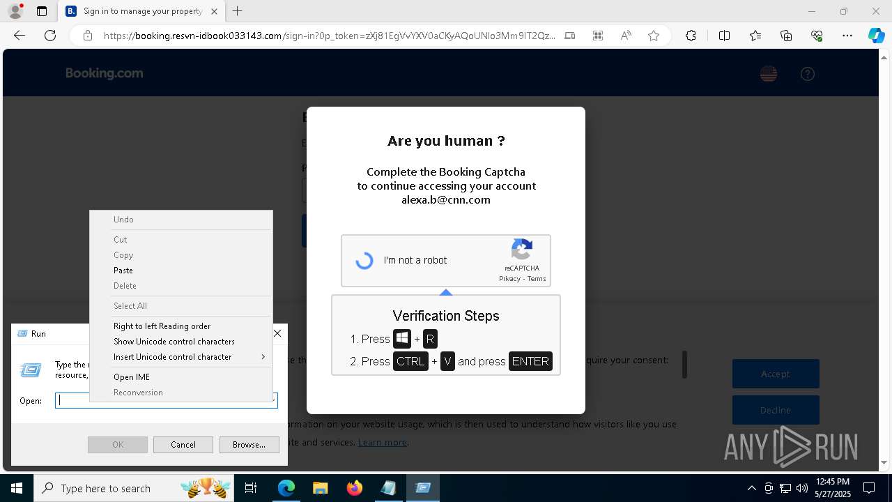View site information lock icon

[88, 36]
